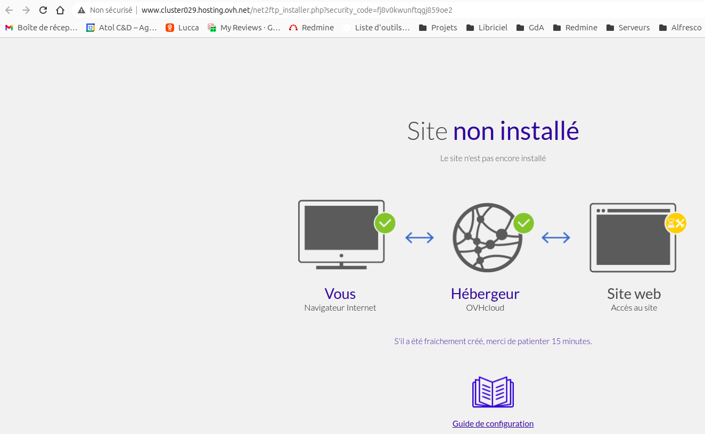Click the open book guide icon
The height and width of the screenshot is (434, 705).
coord(493,392)
